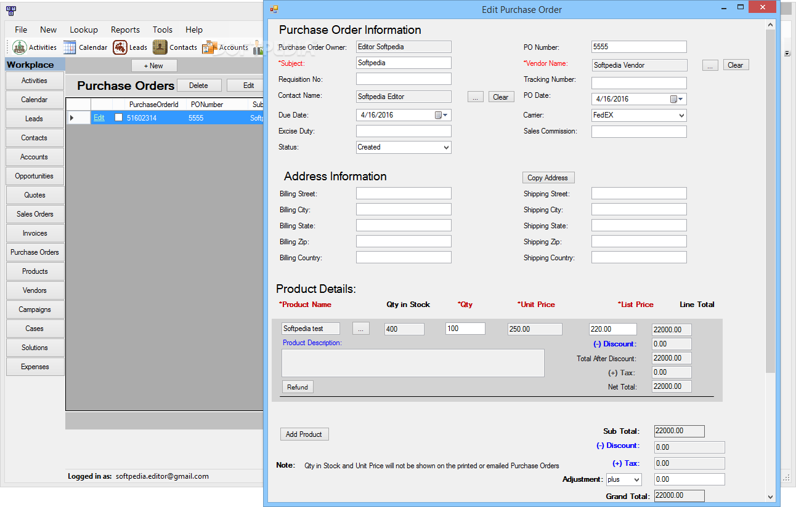796x507 pixels.
Task: Open the File menu
Action: point(21,30)
